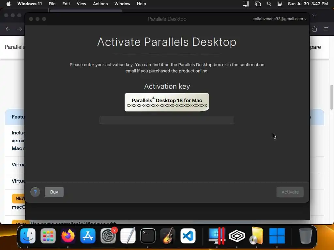Click the activation key input field
334x250 pixels.
[x=167, y=120]
